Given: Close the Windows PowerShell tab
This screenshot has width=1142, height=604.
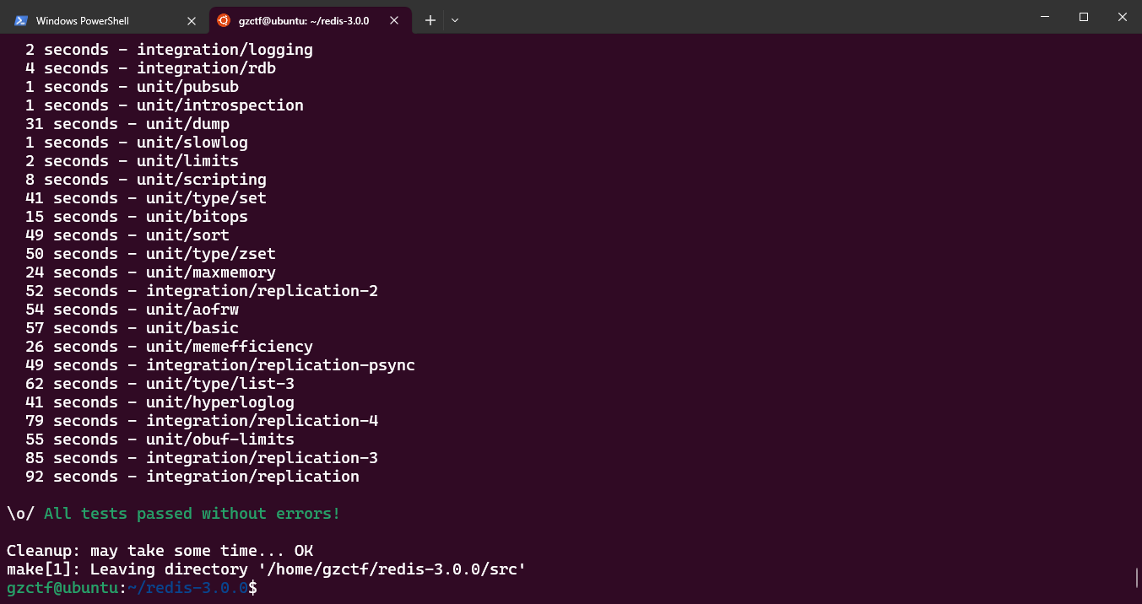Looking at the screenshot, I should click(x=191, y=20).
